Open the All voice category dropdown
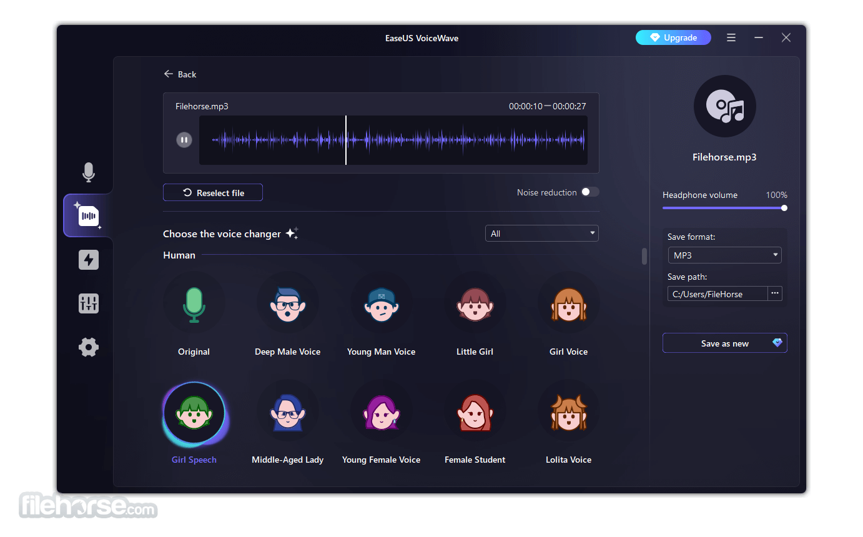 (x=542, y=234)
